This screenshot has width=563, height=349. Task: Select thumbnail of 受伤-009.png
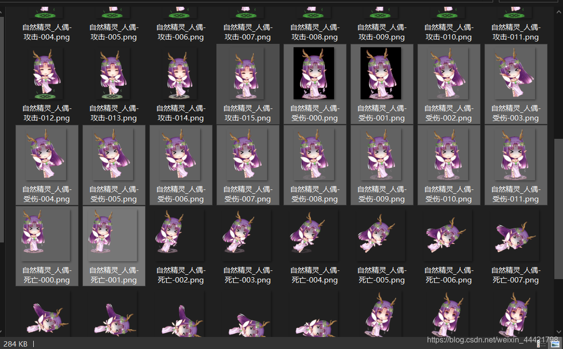coord(381,154)
